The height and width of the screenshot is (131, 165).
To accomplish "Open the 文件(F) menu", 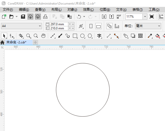I will coord(8,9).
